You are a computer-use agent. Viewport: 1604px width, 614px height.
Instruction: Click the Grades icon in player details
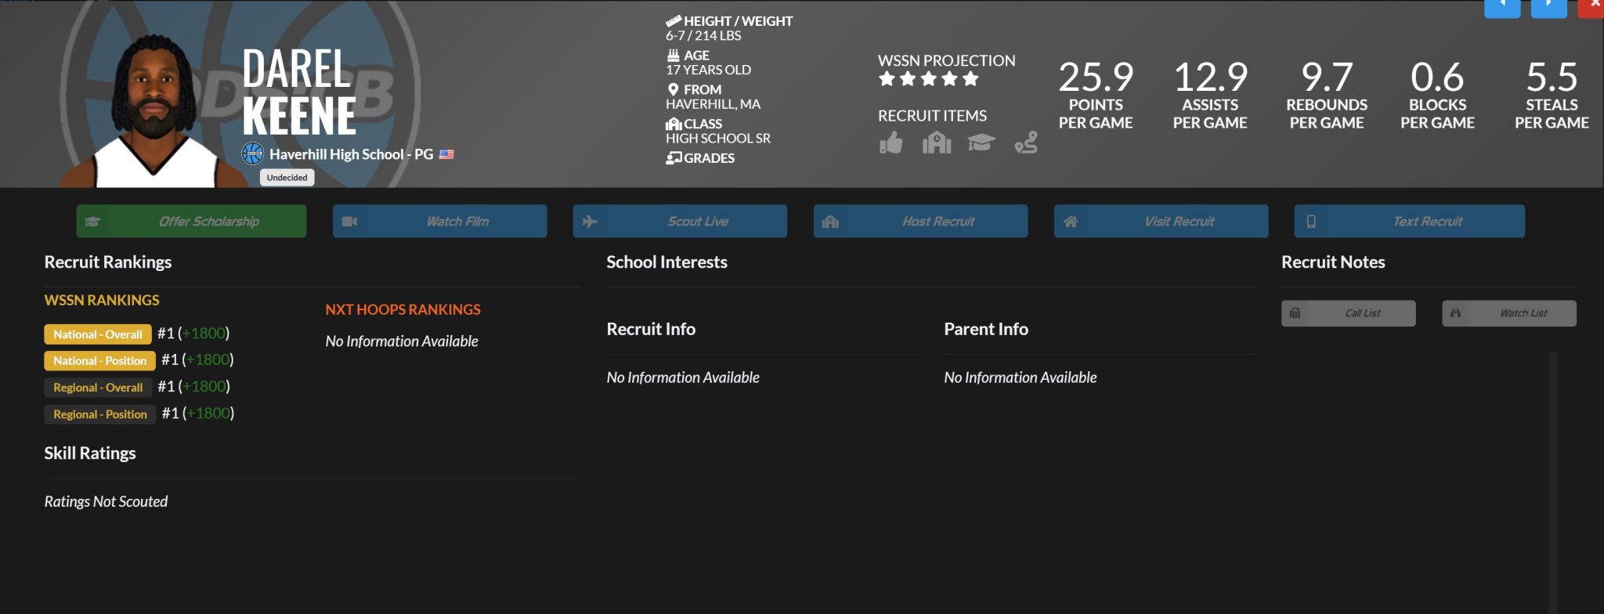(673, 158)
